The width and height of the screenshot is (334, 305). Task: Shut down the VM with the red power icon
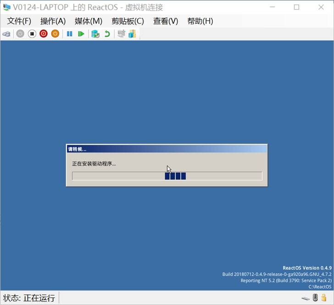44,34
